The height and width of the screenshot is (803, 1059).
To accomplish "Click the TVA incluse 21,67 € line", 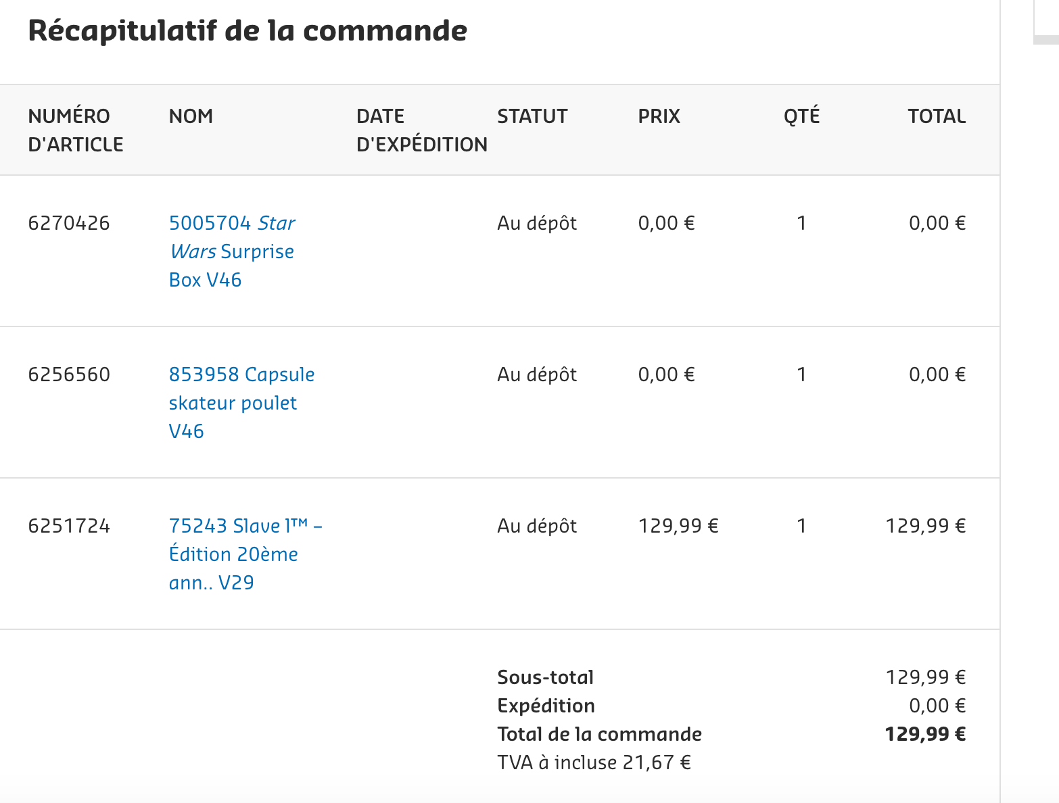I will click(x=594, y=762).
